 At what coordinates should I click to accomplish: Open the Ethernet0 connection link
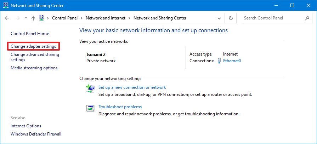pyautogui.click(x=232, y=61)
